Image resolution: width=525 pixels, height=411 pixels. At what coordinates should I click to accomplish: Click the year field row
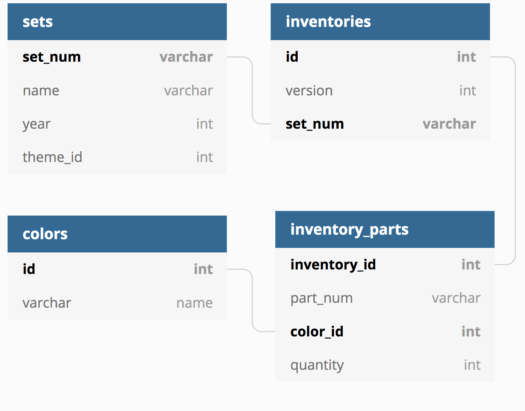pyautogui.click(x=117, y=124)
